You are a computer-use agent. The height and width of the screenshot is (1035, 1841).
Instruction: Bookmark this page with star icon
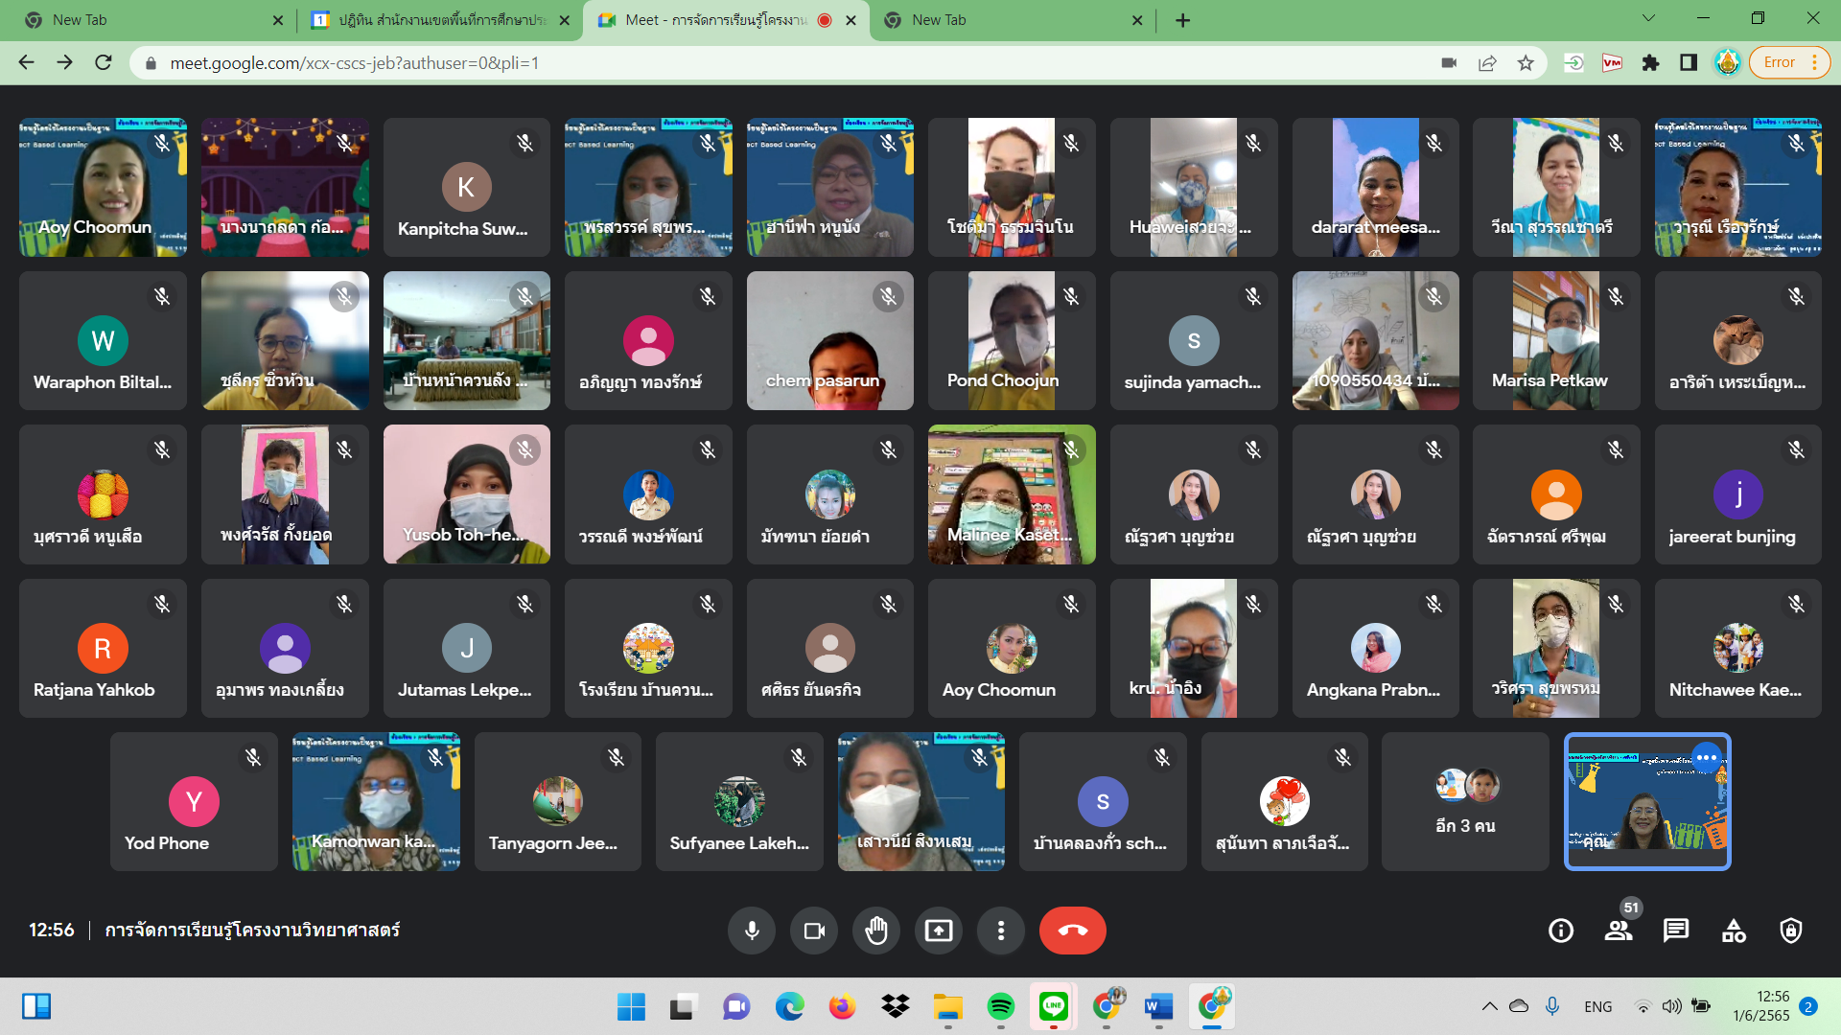coord(1526,63)
